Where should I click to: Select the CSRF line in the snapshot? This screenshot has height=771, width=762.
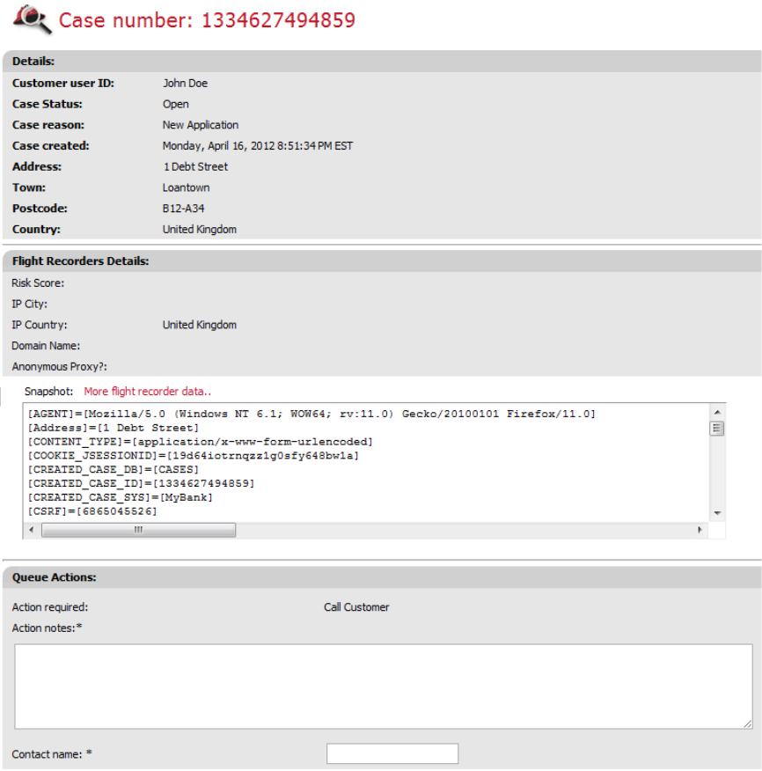[x=92, y=511]
